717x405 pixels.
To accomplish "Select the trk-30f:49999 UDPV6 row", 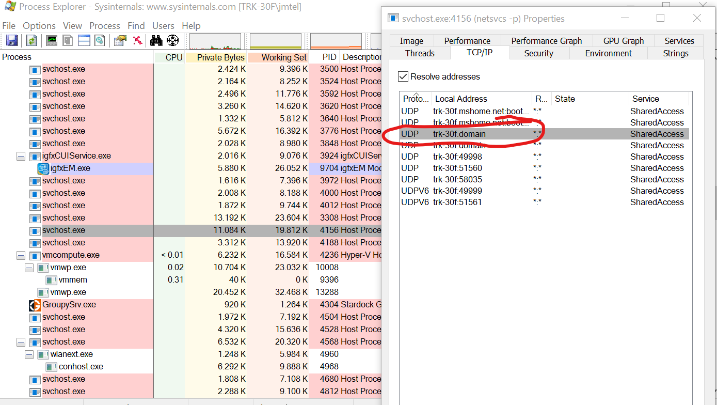I will point(545,191).
